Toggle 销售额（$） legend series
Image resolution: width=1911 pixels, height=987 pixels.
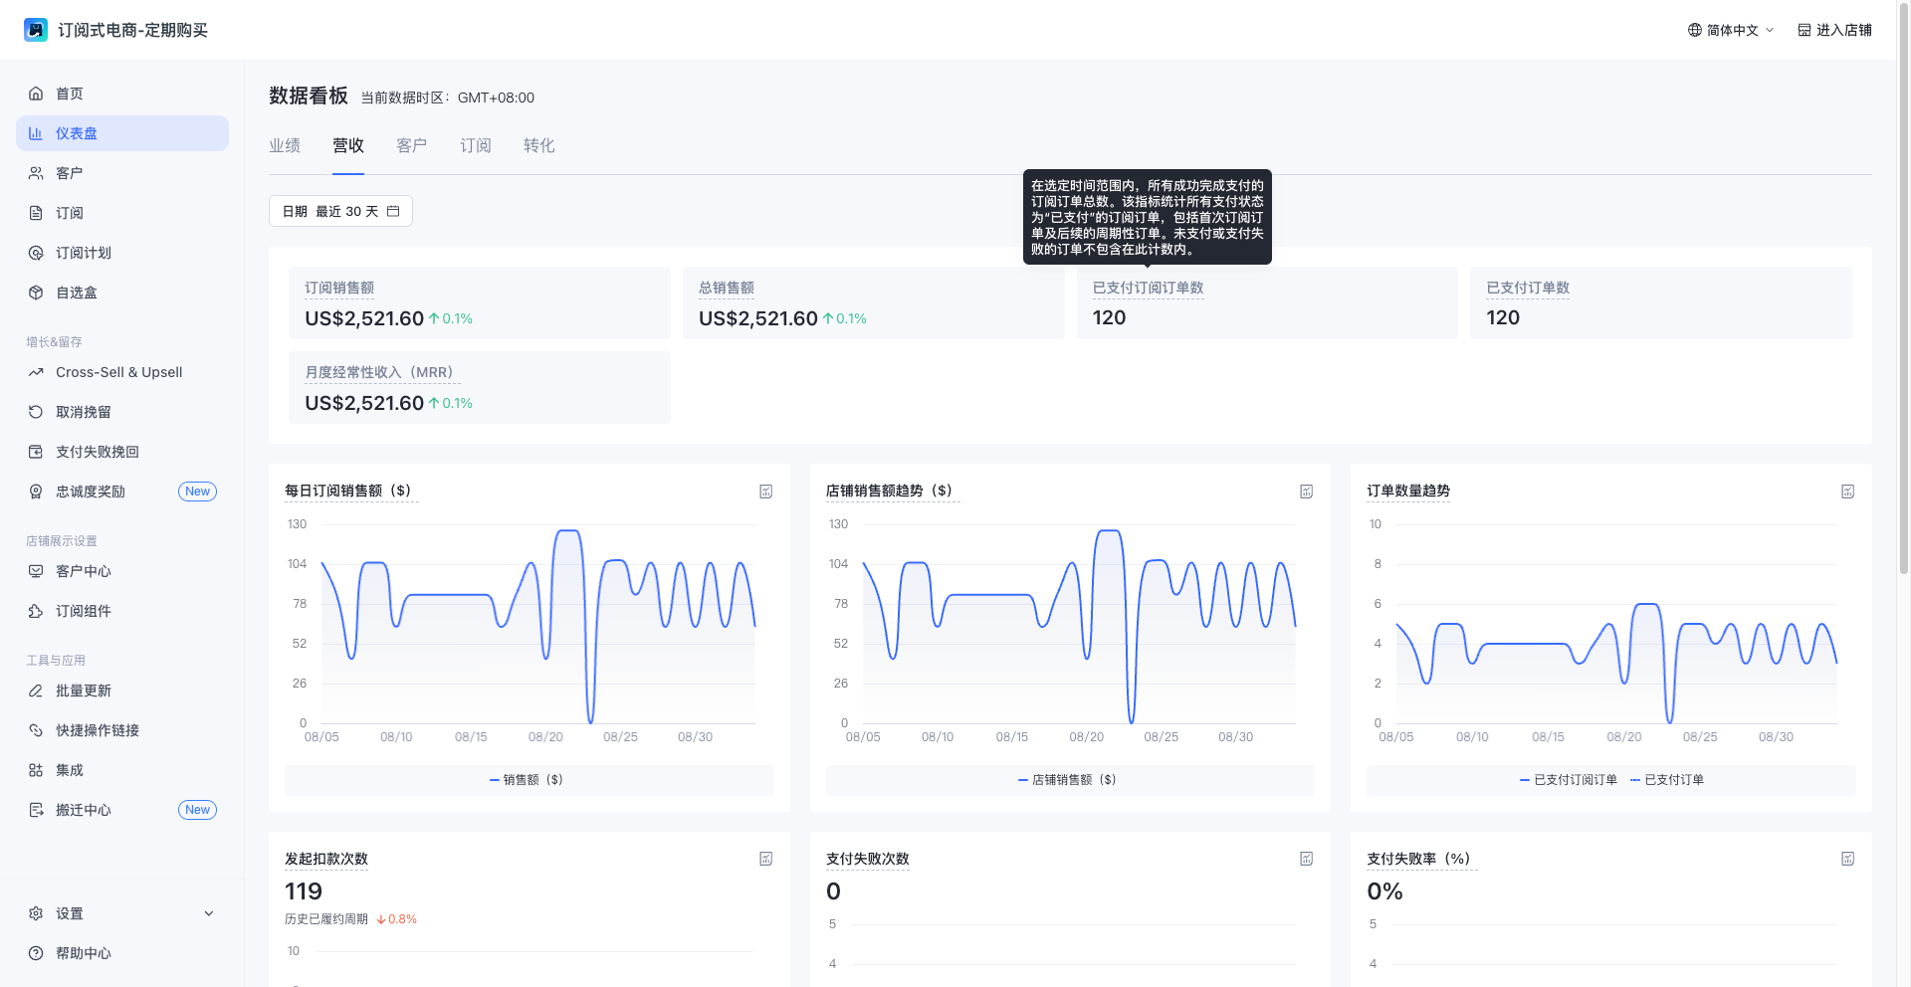[x=527, y=780]
